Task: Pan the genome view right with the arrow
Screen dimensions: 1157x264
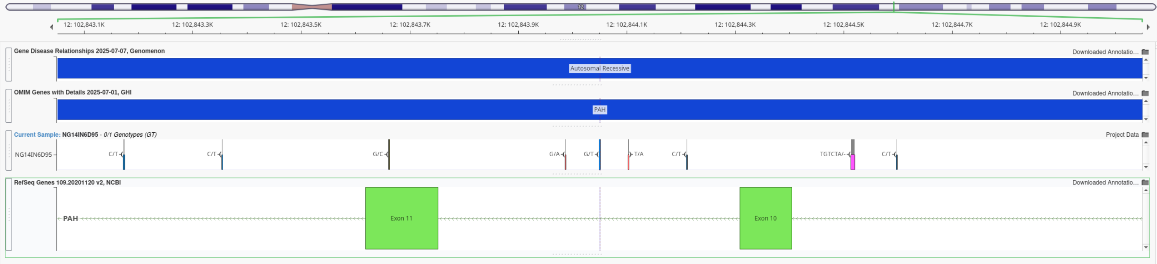Action: [x=1148, y=27]
